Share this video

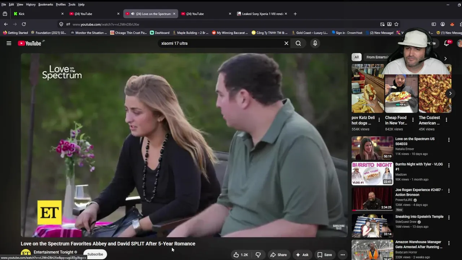tap(279, 255)
